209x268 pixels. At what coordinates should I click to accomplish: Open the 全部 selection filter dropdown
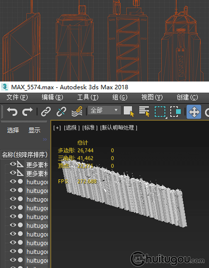(104, 110)
